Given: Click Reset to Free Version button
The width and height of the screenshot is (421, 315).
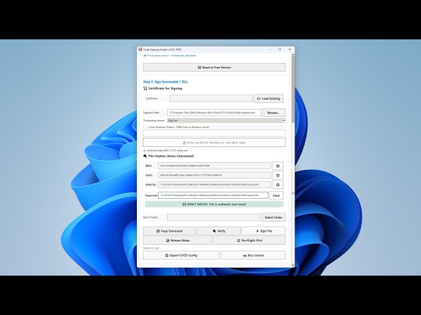Looking at the screenshot, I should click(214, 67).
